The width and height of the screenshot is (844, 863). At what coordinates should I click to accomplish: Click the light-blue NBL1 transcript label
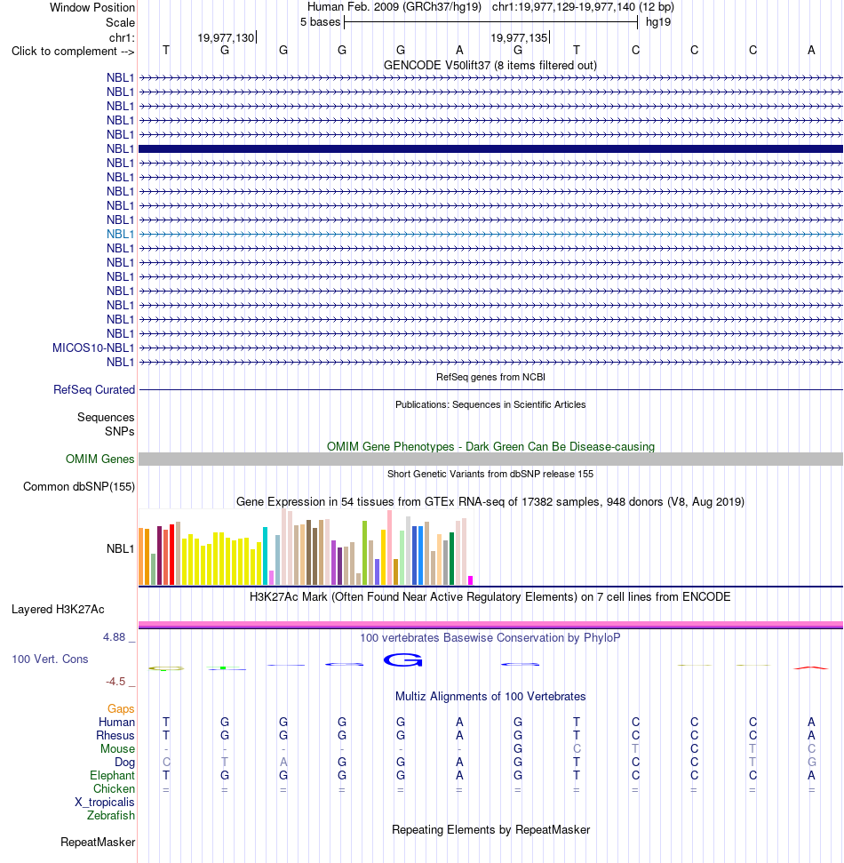[x=121, y=234]
